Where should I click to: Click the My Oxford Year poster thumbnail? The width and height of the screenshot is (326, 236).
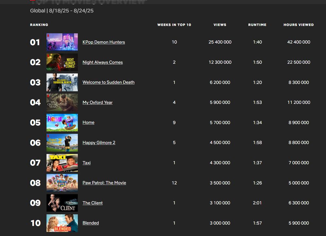62,102
